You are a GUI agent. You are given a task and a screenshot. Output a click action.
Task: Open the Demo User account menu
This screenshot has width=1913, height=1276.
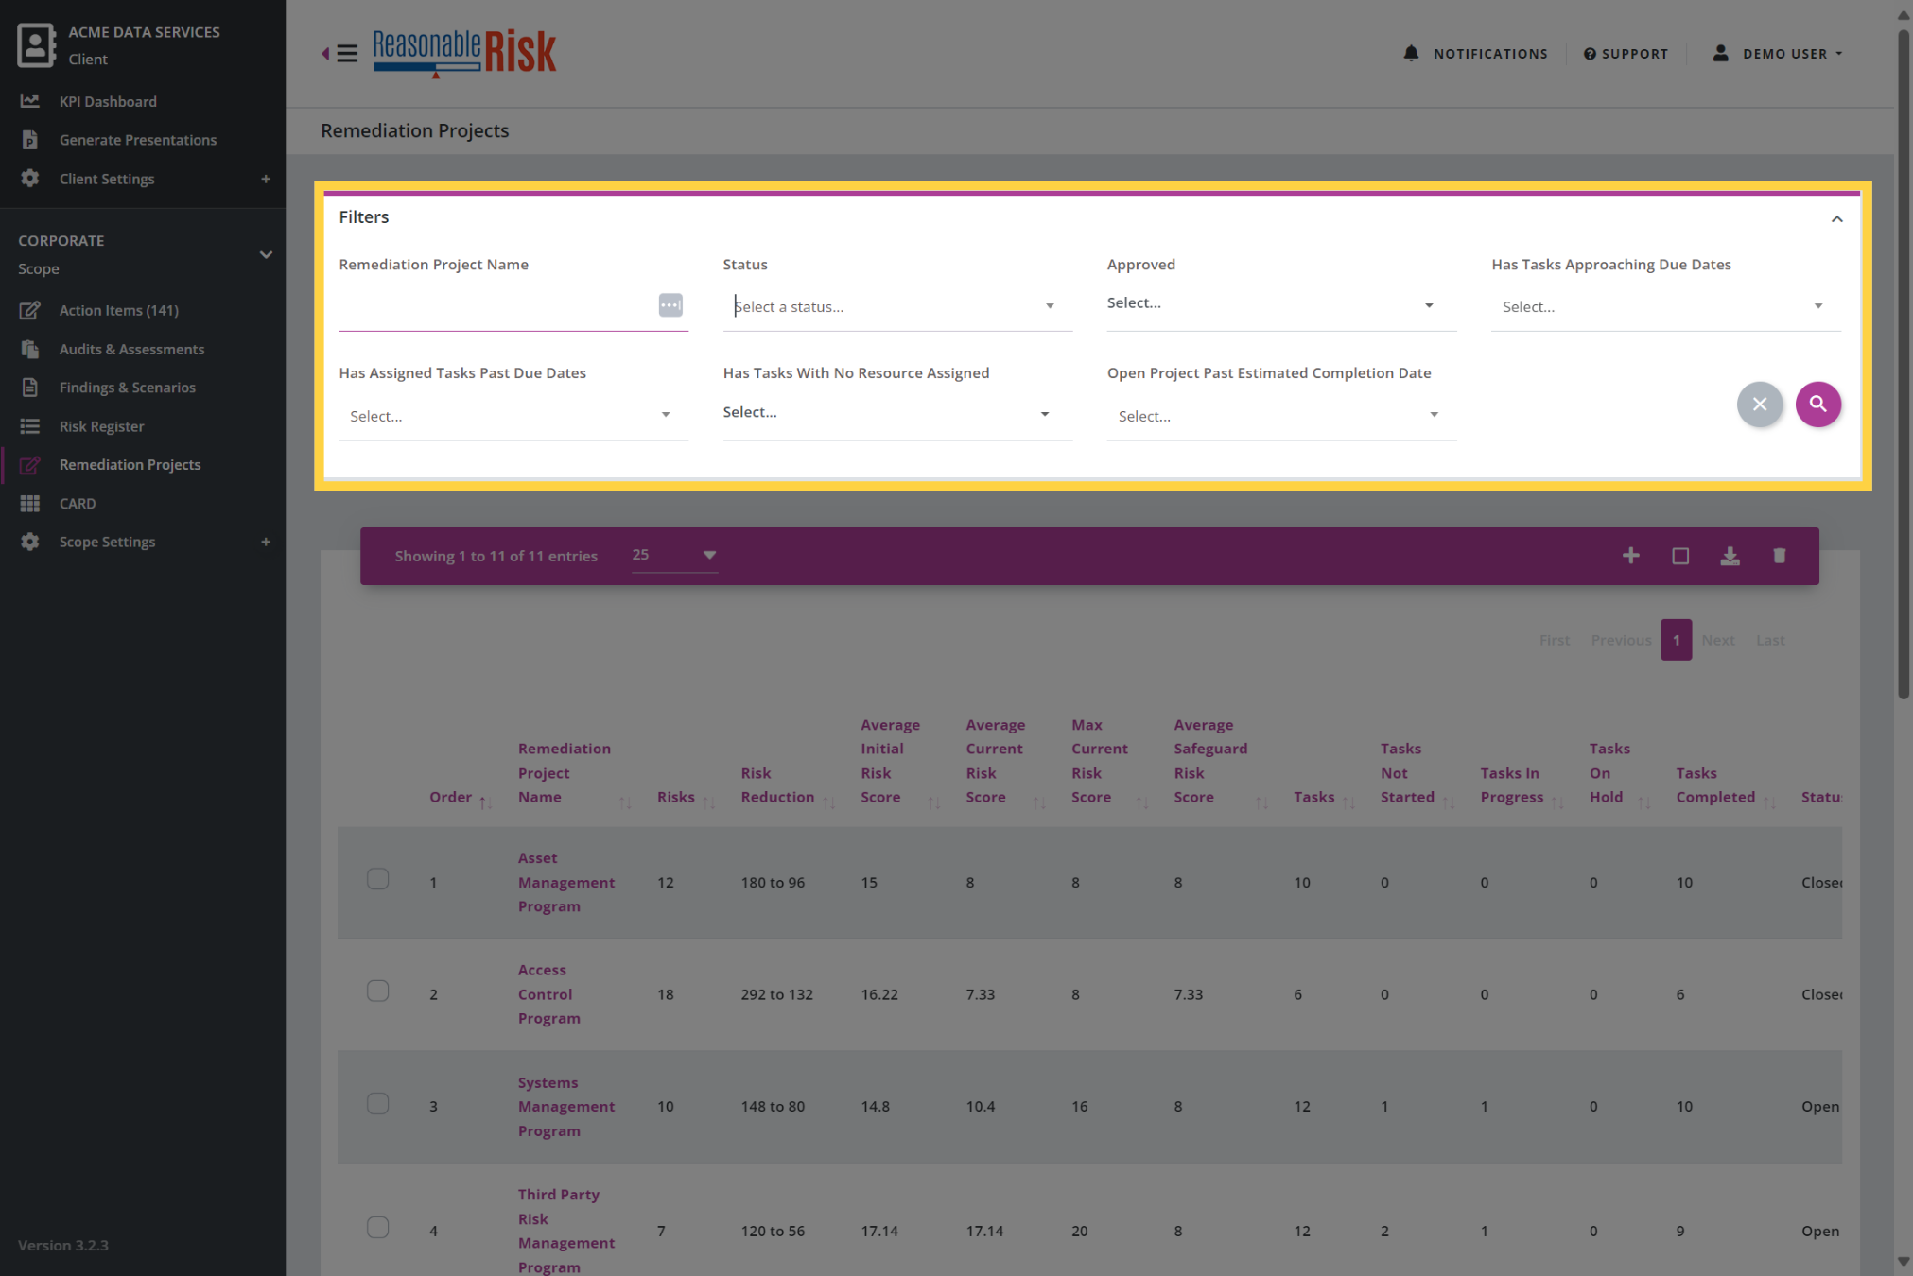tap(1778, 54)
